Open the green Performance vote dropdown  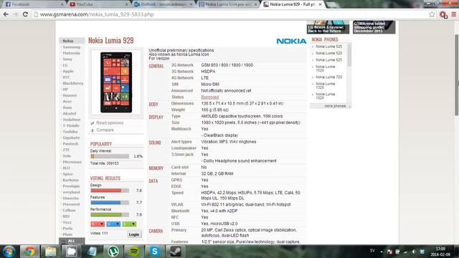click(x=129, y=224)
